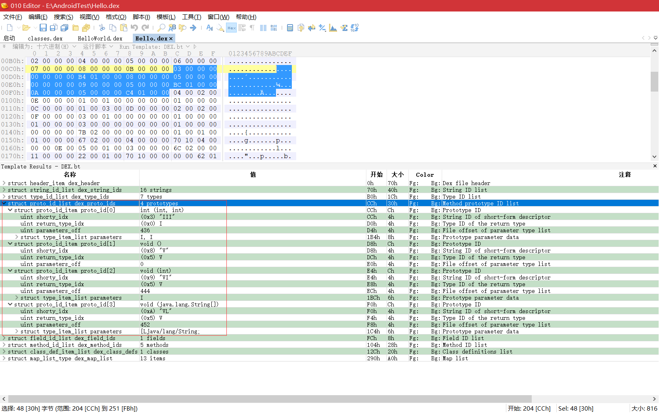Click the open file dropdown arrow

click(35, 28)
